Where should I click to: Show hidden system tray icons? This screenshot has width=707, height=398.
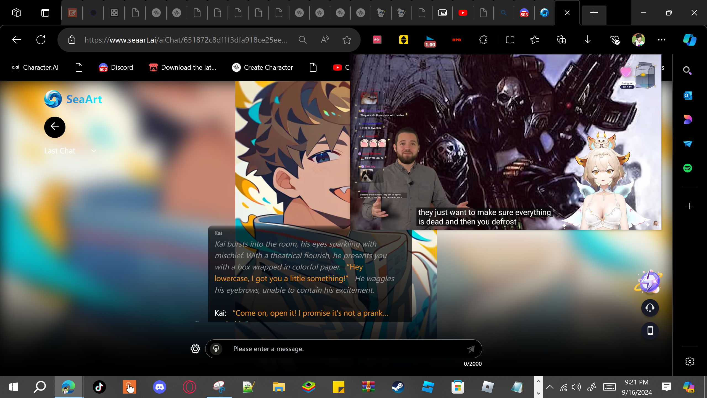pyautogui.click(x=550, y=387)
